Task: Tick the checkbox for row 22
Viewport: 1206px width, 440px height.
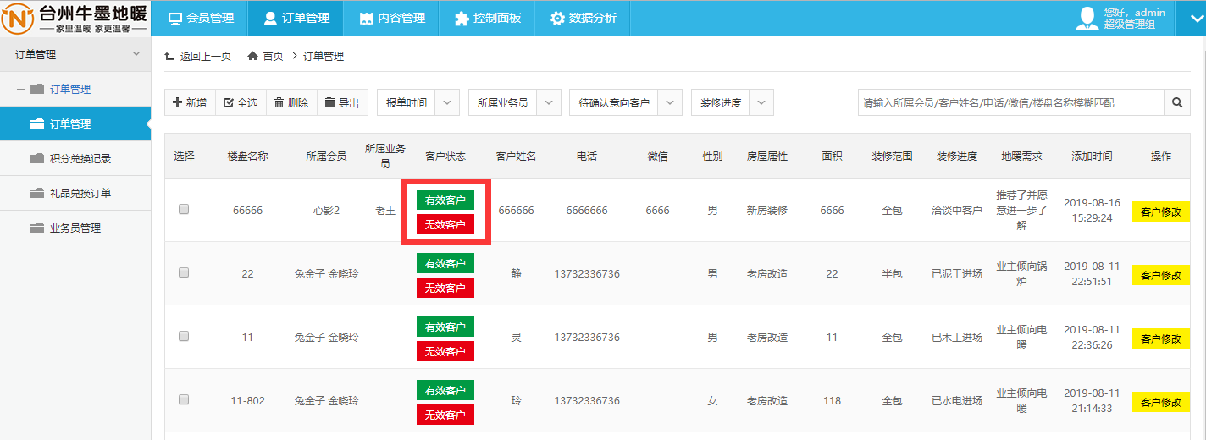Action: (184, 272)
